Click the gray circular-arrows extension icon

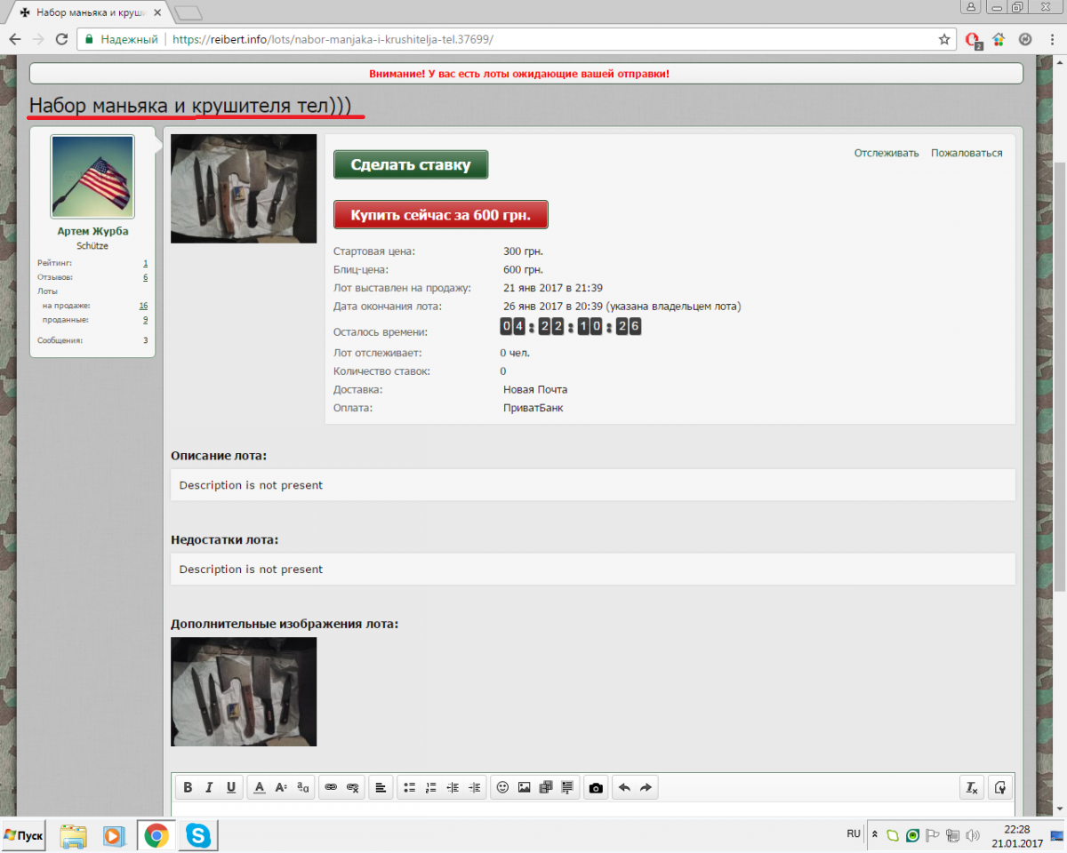[x=1024, y=39]
